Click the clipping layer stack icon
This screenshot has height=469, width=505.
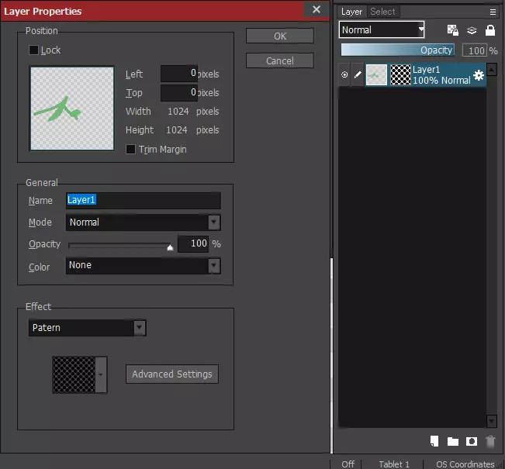point(472,30)
